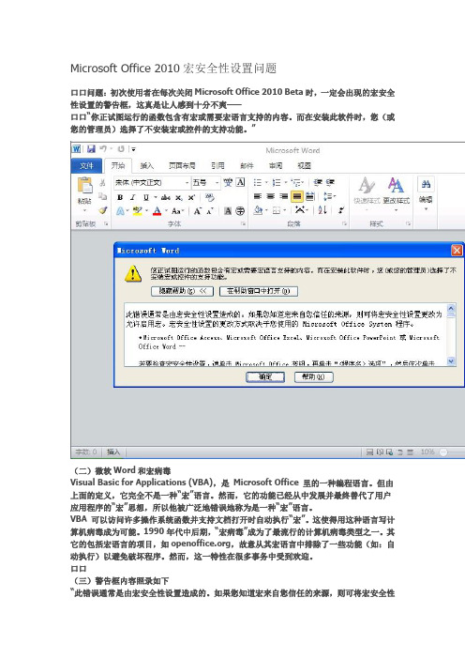Toggle Show/Hide paragraph marks

341,210
